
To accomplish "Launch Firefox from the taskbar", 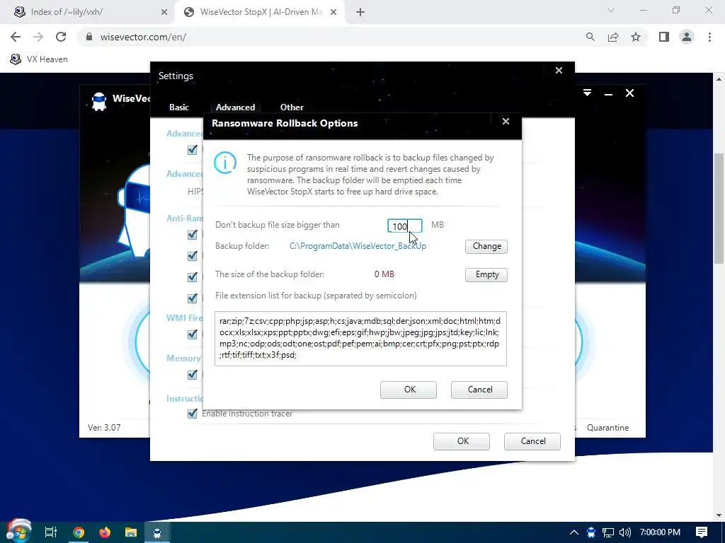I will [x=105, y=532].
